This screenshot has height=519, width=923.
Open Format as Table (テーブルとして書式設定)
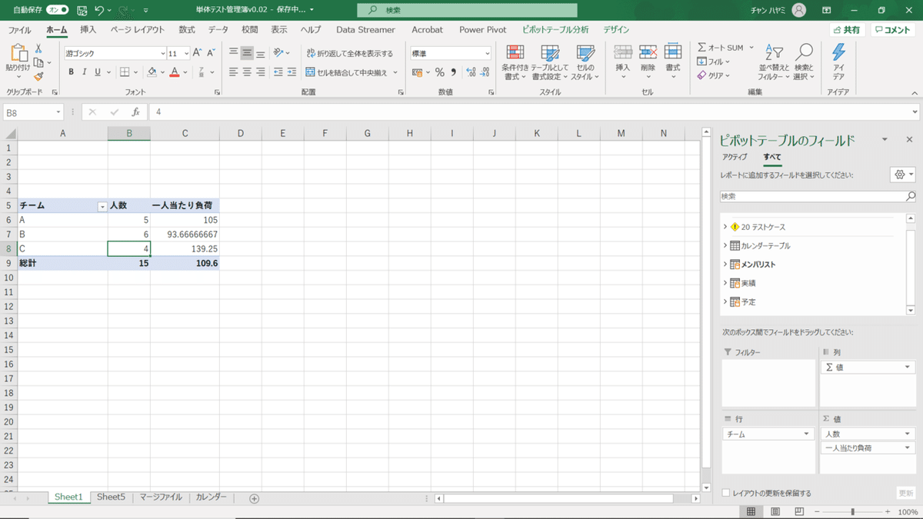(x=550, y=62)
